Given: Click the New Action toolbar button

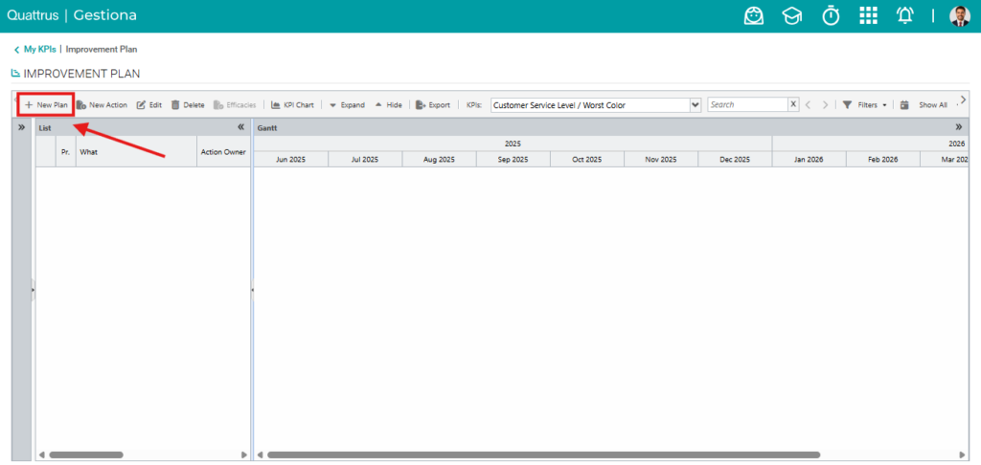Looking at the screenshot, I should (x=102, y=105).
